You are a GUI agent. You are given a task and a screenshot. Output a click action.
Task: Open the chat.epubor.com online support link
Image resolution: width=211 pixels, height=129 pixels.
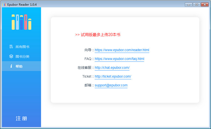click(x=112, y=68)
